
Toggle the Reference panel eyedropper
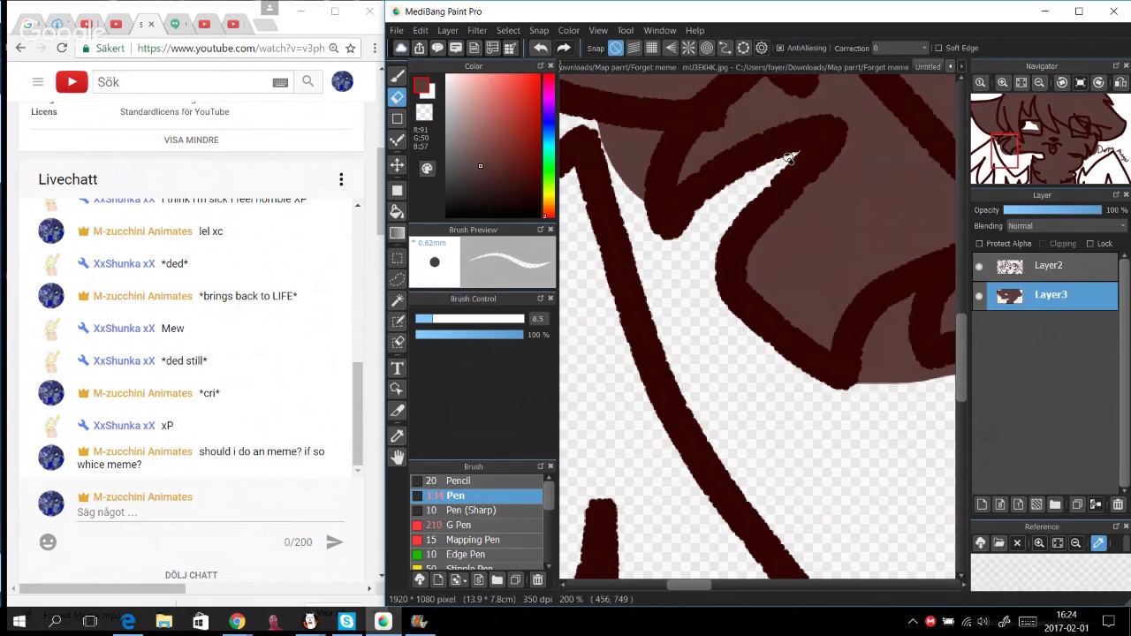pyautogui.click(x=1099, y=543)
